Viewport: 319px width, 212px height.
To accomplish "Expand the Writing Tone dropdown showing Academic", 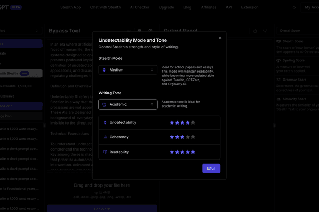I will point(128,104).
